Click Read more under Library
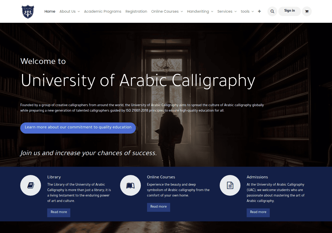332x233 pixels. [x=59, y=213]
